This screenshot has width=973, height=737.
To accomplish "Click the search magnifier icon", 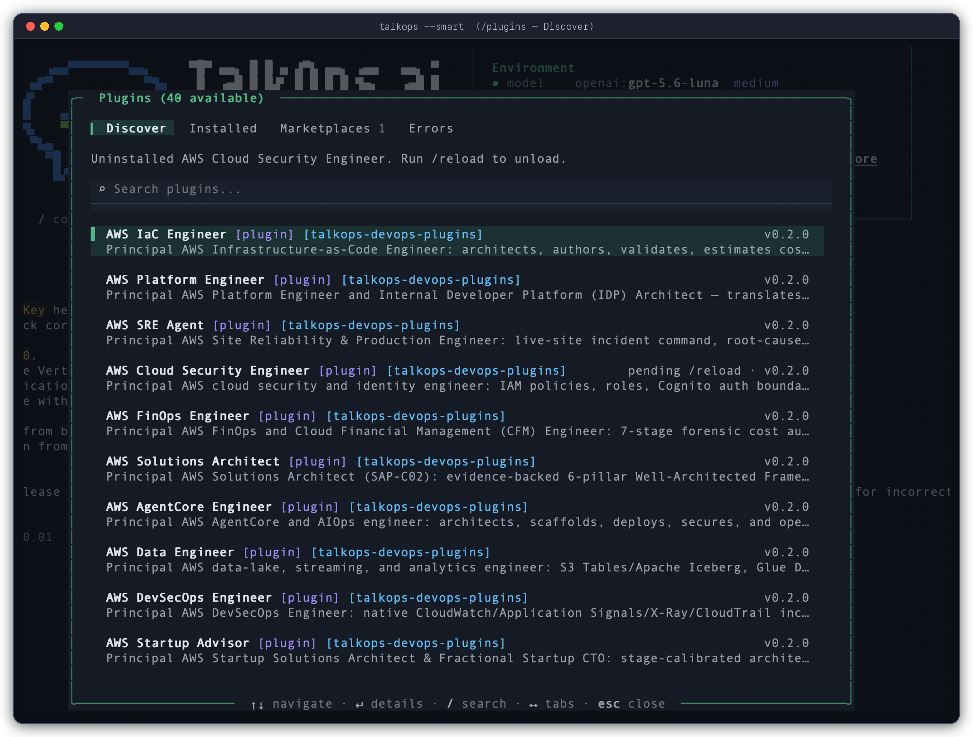I will coord(102,189).
